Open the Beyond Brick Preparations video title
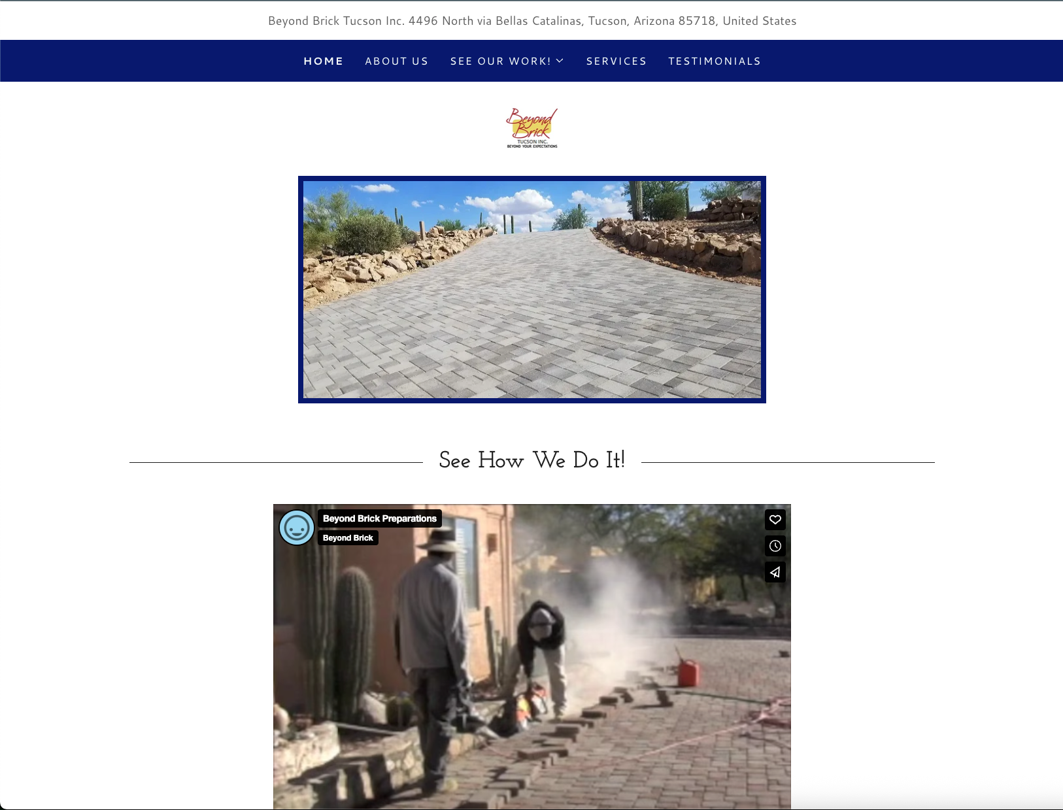Viewport: 1063px width, 810px height. click(x=379, y=518)
